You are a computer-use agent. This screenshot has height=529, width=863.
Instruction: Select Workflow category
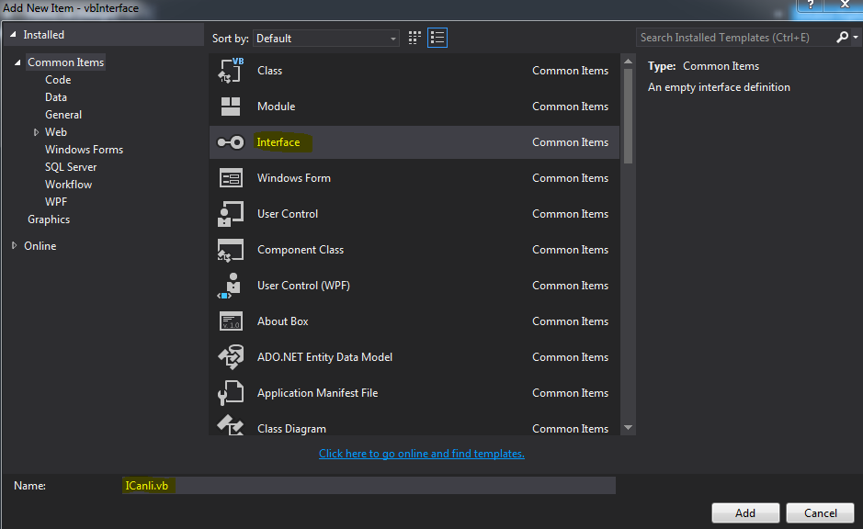(x=68, y=185)
